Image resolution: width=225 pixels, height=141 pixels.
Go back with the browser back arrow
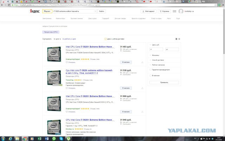(x=2, y=5)
